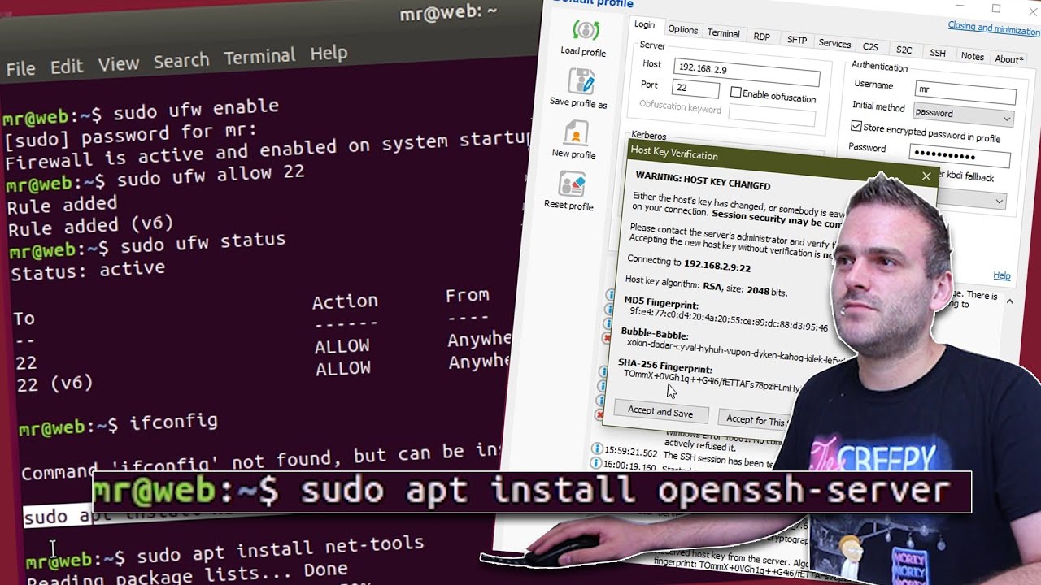Screen dimensions: 1041x585
Task: Click the 'sudo ufw allow 22' command
Action: point(211,176)
